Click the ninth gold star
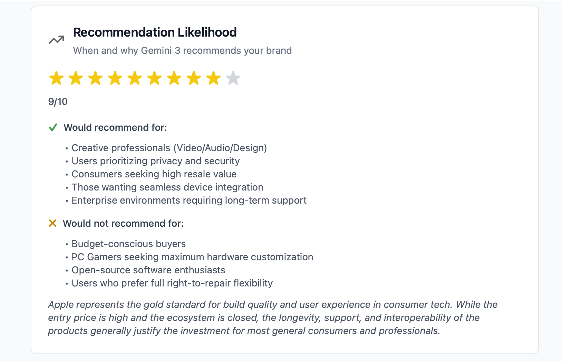The image size is (562, 361). [214, 78]
